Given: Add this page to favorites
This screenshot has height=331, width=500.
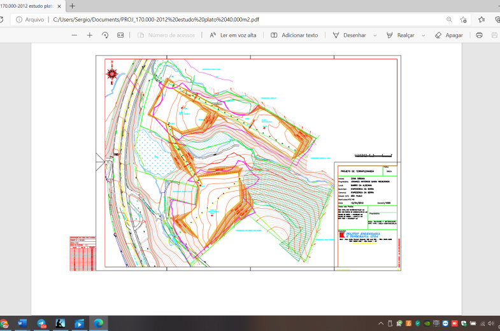Looking at the screenshot, I should tap(463, 19).
